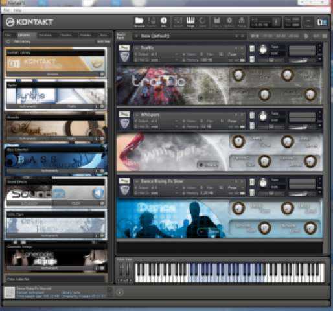Viewport: 333px width, 311px height.
Task: Open the Master editor in toolbar
Action: tap(152, 22)
